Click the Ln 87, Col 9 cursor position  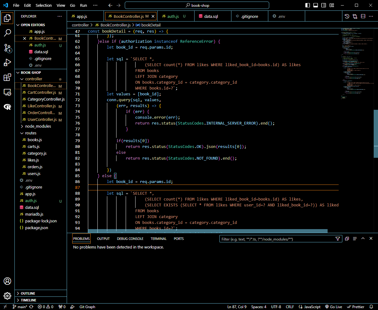[237, 307]
